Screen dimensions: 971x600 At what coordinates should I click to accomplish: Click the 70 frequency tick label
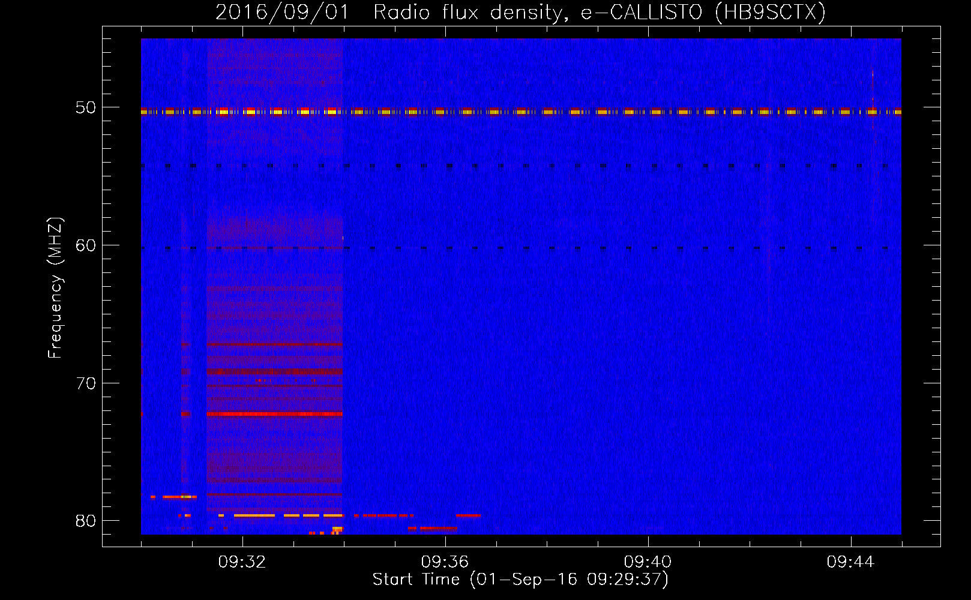pos(85,383)
